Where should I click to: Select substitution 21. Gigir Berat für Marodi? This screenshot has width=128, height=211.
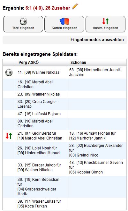[40, 136]
